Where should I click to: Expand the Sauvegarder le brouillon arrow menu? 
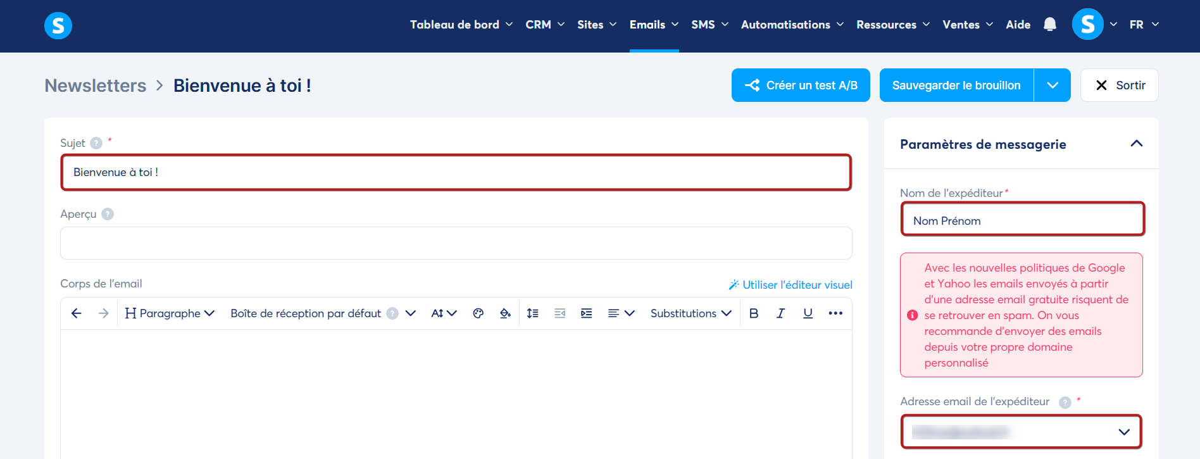click(1053, 85)
